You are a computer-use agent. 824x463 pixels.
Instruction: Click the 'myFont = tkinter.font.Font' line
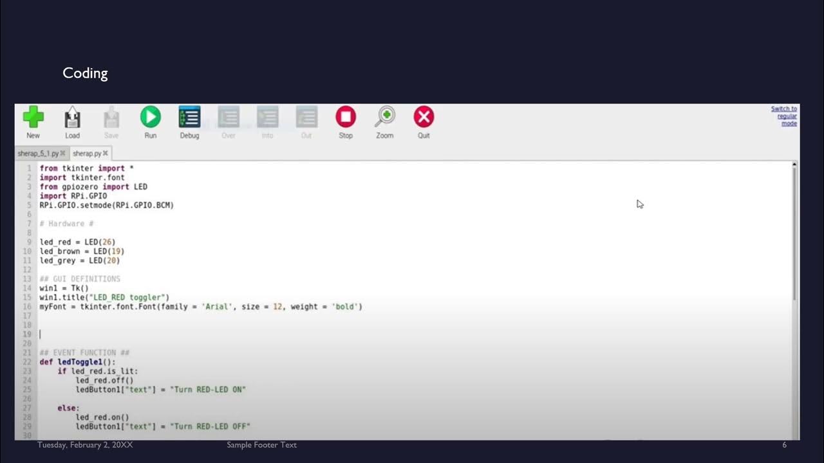click(x=201, y=307)
